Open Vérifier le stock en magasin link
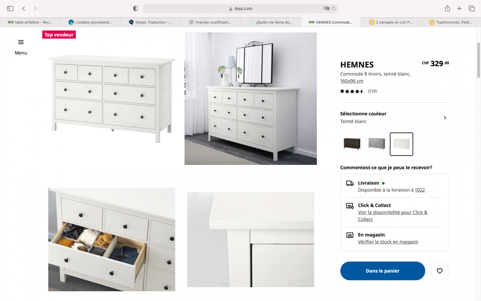Viewport: 481px width, 301px height. click(388, 242)
